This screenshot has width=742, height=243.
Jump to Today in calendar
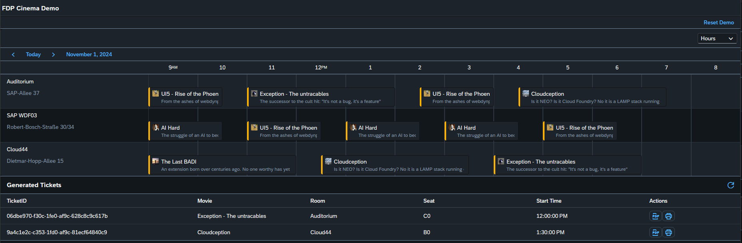point(33,54)
